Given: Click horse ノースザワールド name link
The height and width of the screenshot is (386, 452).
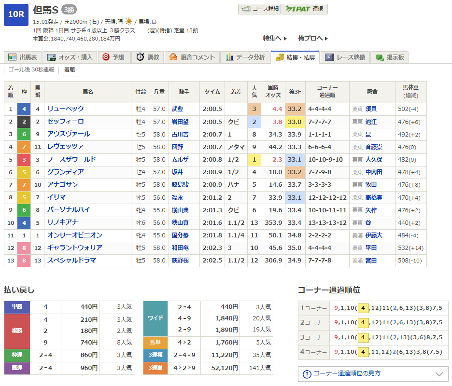Looking at the screenshot, I should pyautogui.click(x=71, y=159).
